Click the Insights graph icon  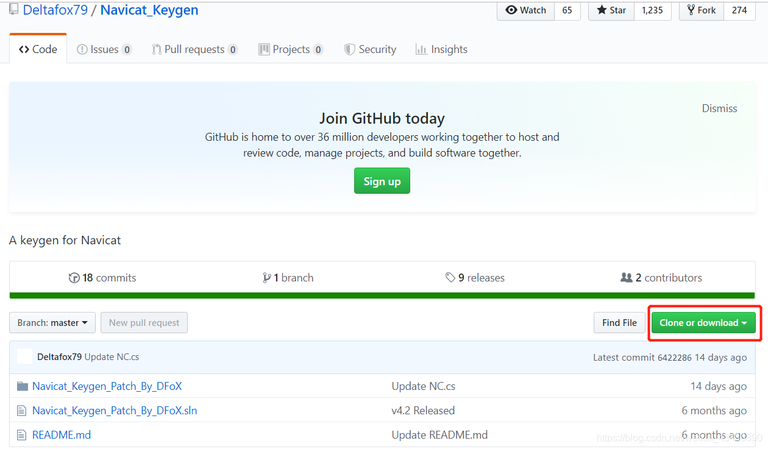coord(421,49)
